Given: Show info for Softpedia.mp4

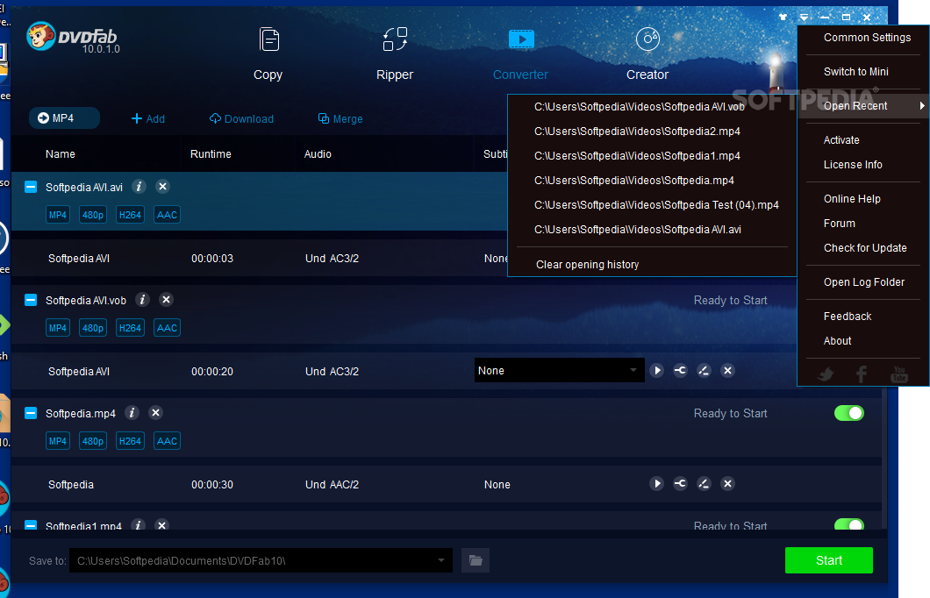Looking at the screenshot, I should (132, 412).
